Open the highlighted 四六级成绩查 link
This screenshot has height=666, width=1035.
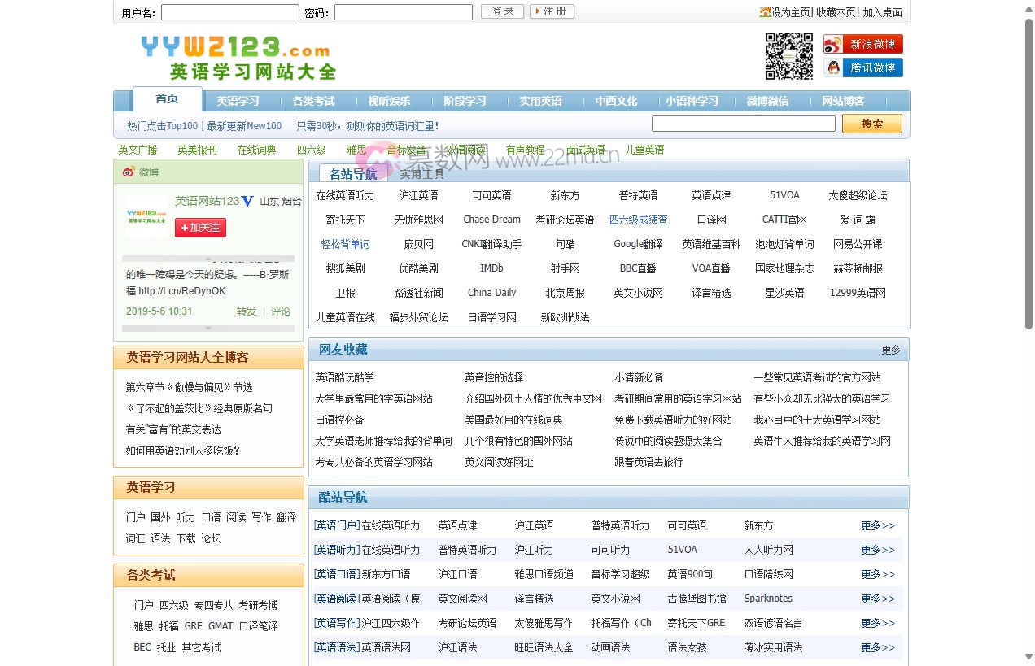pyautogui.click(x=639, y=220)
